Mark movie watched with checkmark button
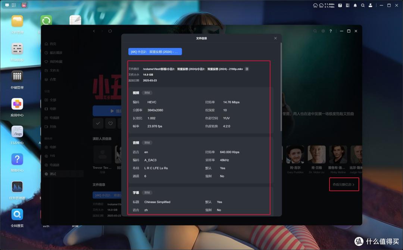The height and width of the screenshot is (250, 403). [98, 123]
